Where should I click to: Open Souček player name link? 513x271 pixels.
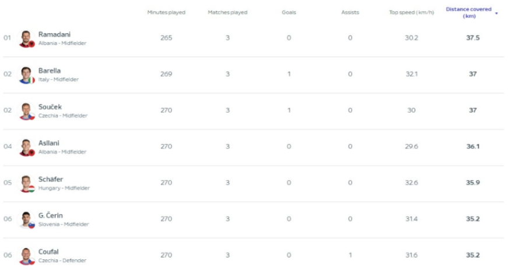[50, 107]
